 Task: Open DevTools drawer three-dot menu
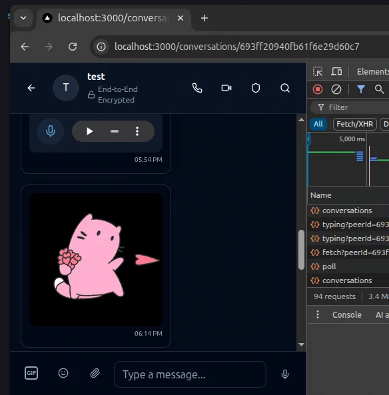click(318, 314)
